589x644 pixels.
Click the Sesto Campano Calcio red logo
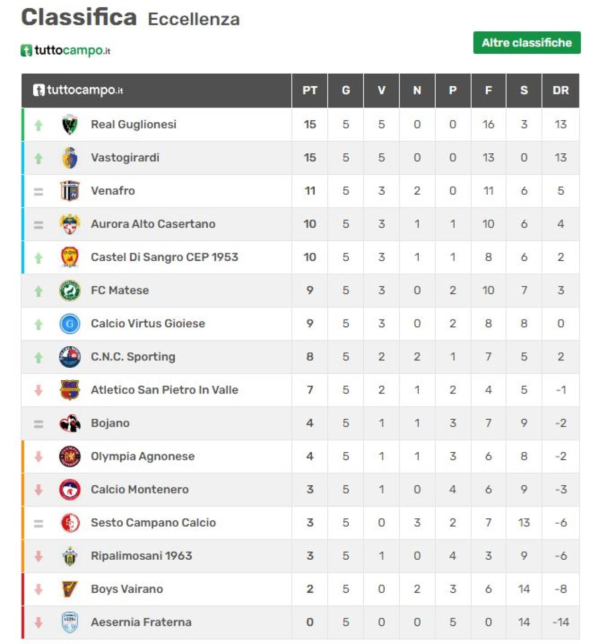(70, 522)
